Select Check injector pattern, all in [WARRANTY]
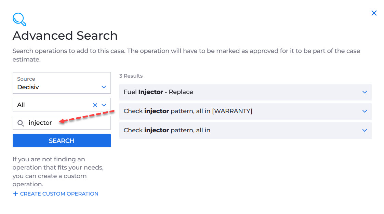 246,111
